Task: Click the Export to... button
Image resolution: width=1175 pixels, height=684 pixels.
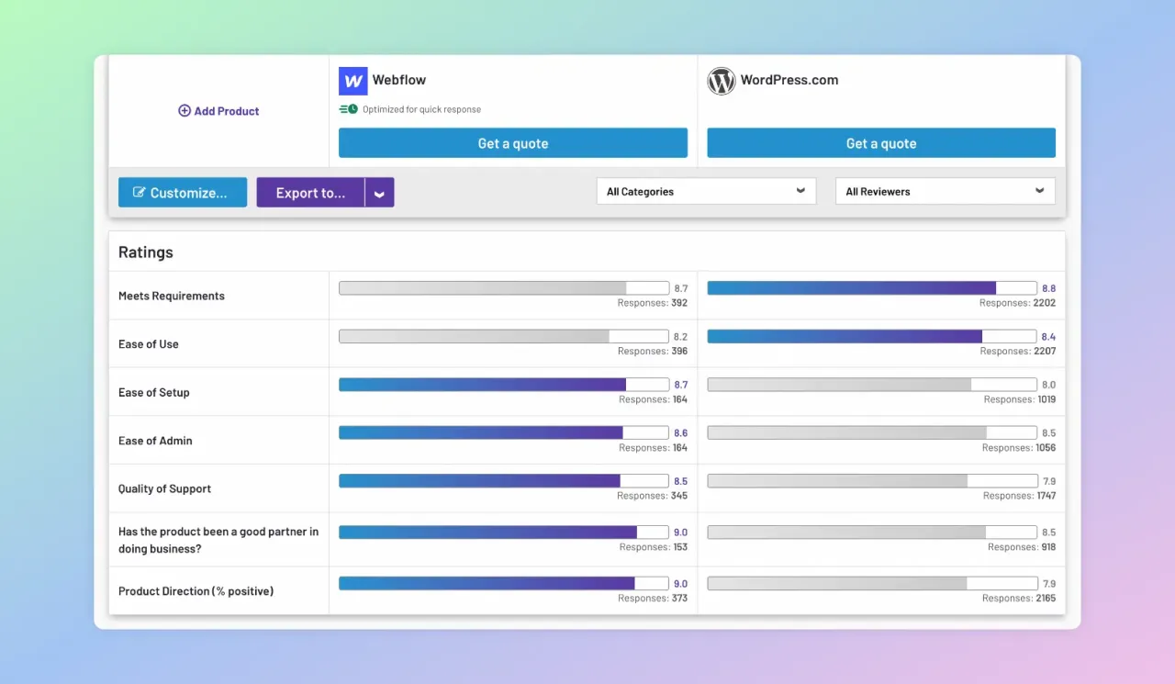Action: coord(312,192)
